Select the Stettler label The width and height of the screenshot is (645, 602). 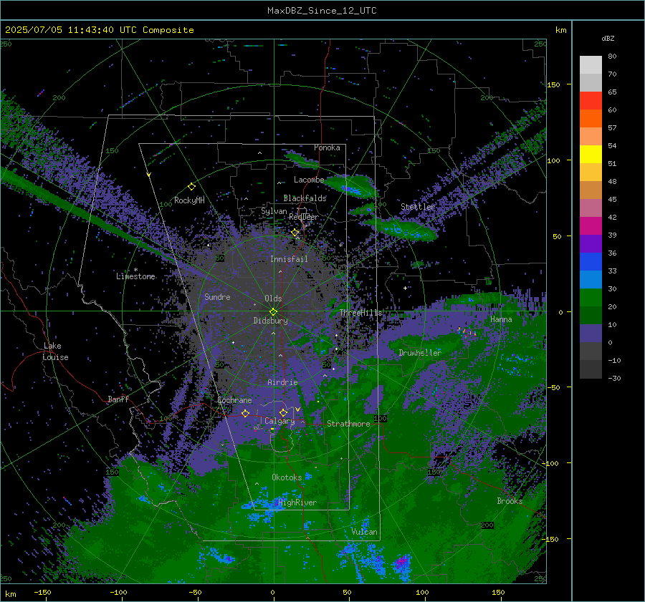click(x=418, y=207)
